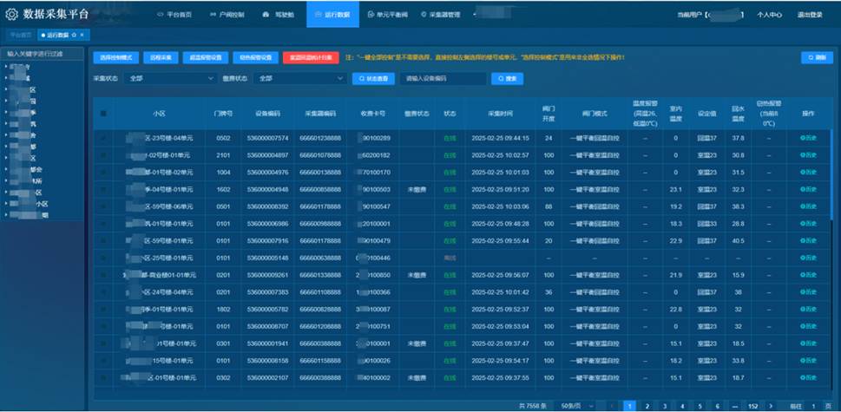The width and height of the screenshot is (841, 412).
Task: Close the 运行数据 page tab
Action: (82, 35)
